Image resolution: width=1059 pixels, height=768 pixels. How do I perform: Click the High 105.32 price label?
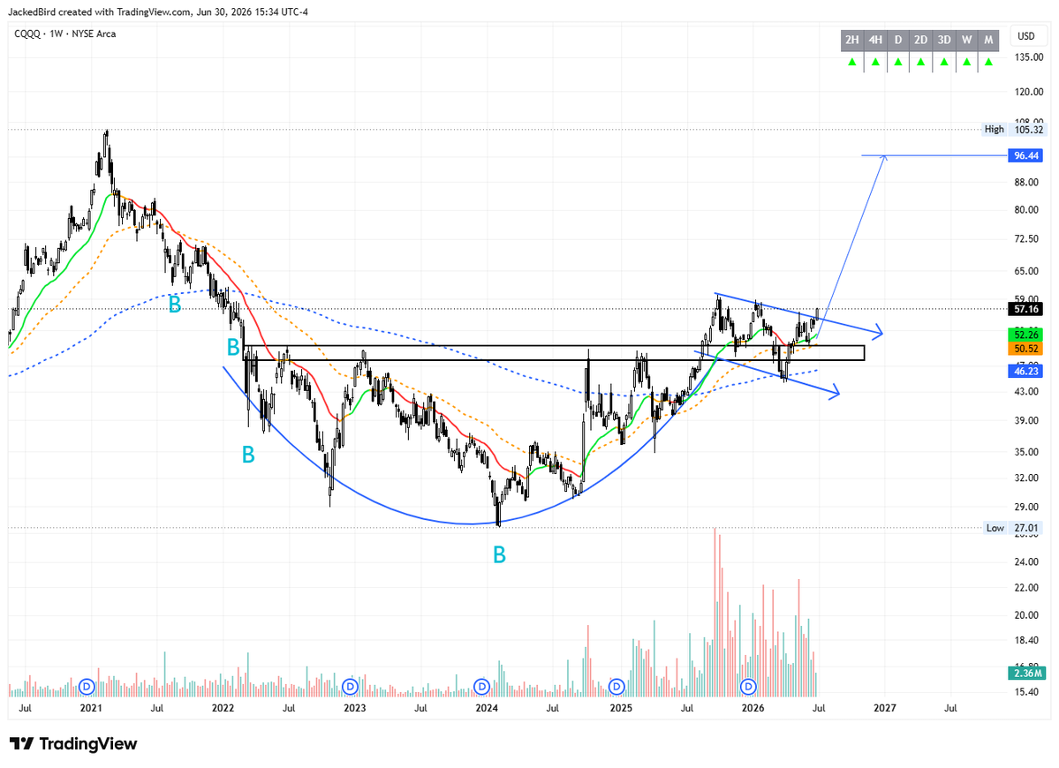point(1013,129)
